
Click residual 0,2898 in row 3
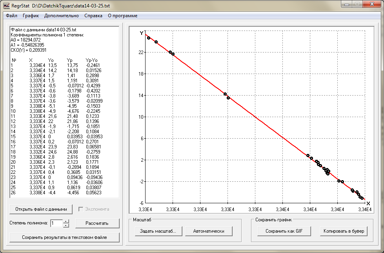(x=93, y=76)
